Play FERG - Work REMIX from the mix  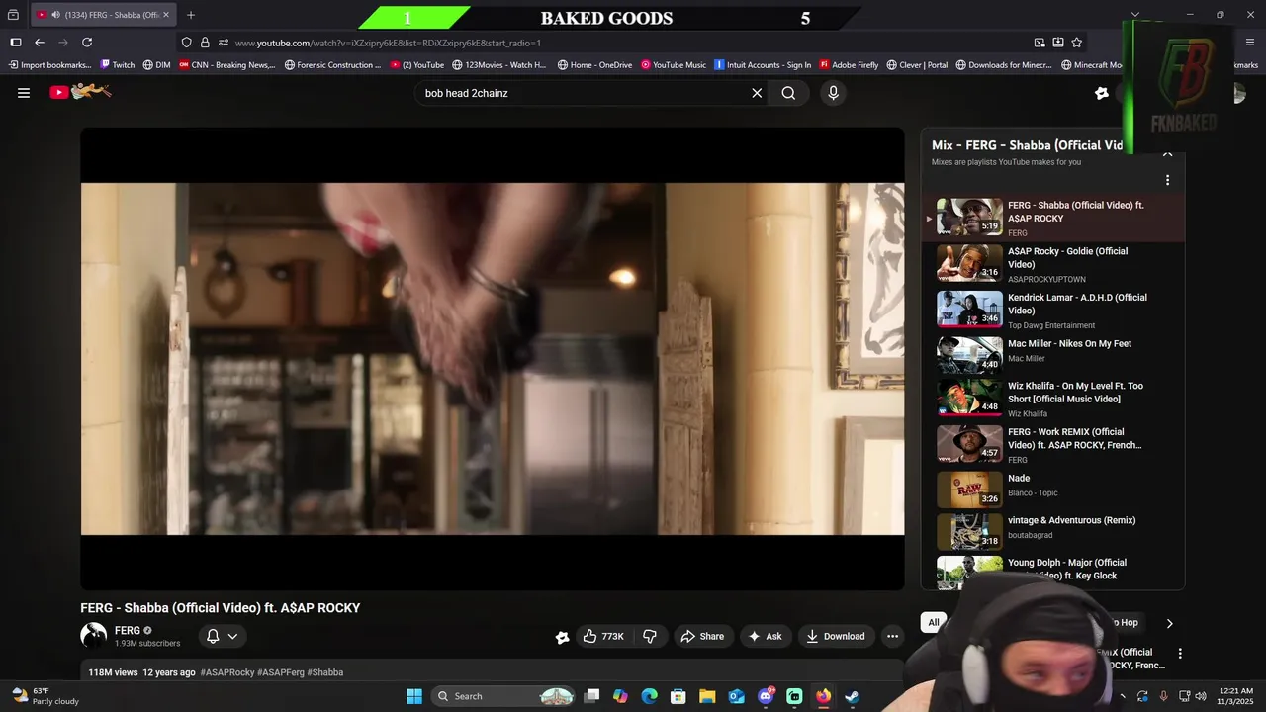pos(1053,445)
